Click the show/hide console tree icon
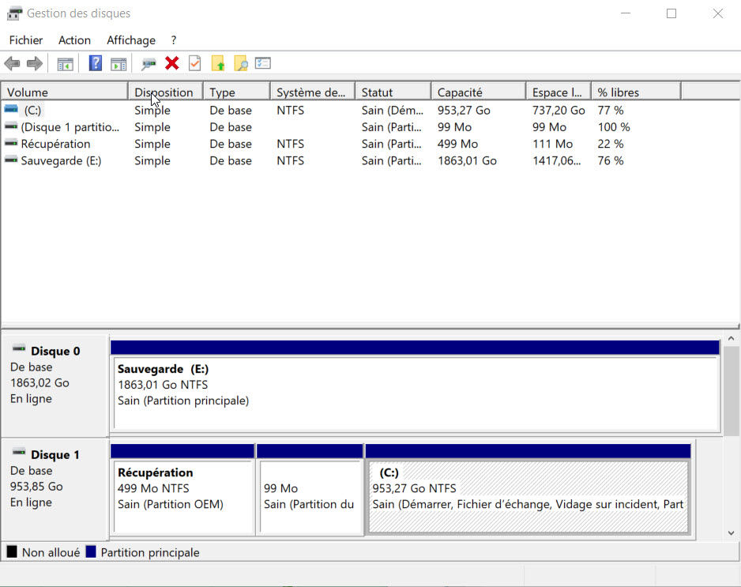 (66, 64)
